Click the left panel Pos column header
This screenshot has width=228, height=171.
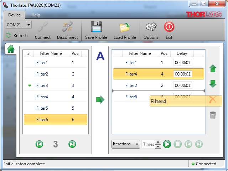[x=75, y=53]
